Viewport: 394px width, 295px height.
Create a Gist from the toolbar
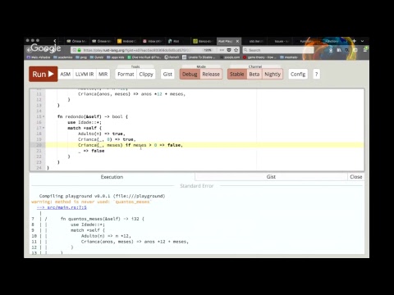pos(167,74)
